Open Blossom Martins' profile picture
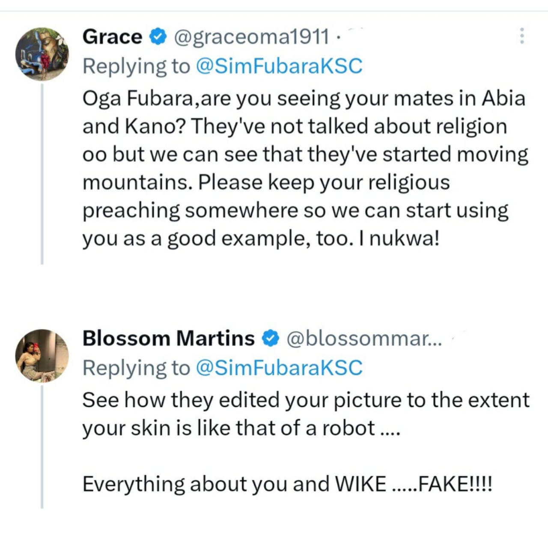The image size is (548, 548). [42, 355]
